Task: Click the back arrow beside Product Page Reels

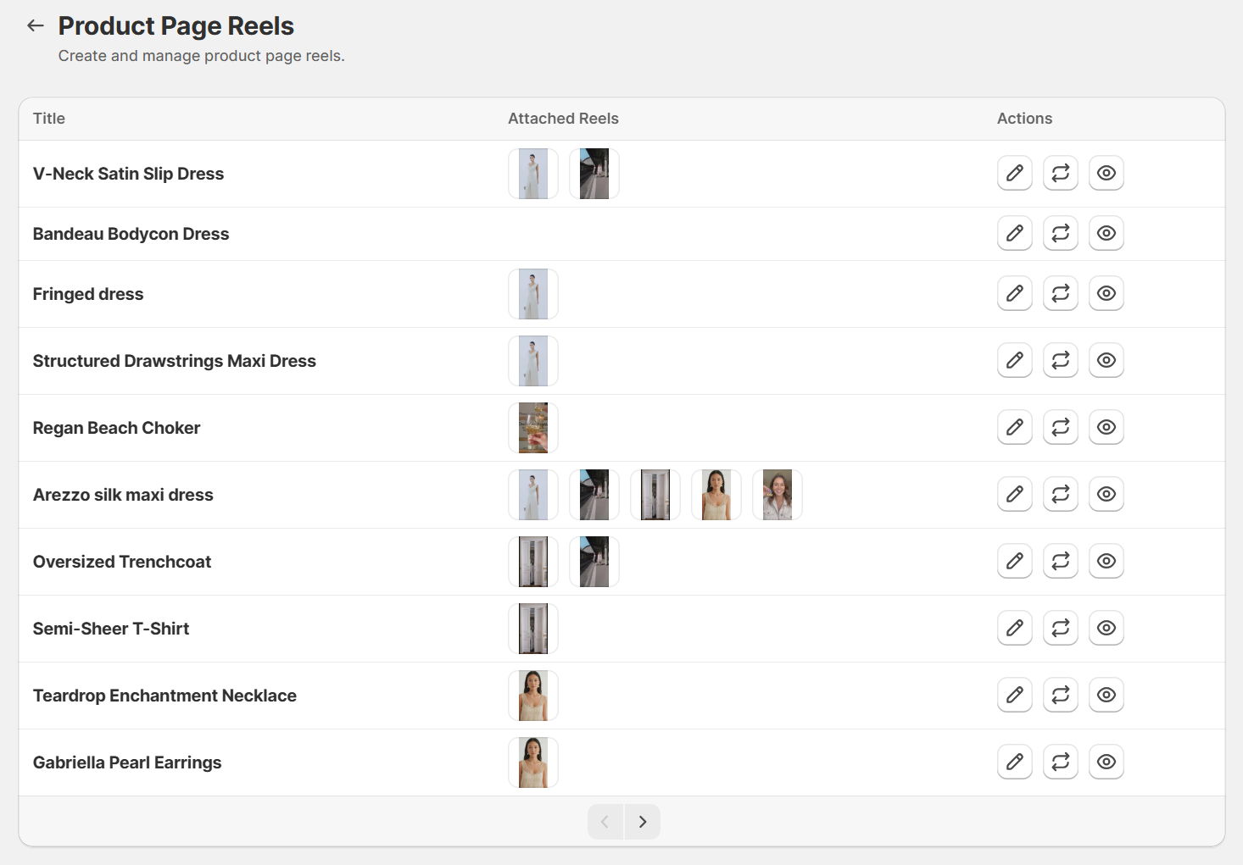Action: coord(35,25)
